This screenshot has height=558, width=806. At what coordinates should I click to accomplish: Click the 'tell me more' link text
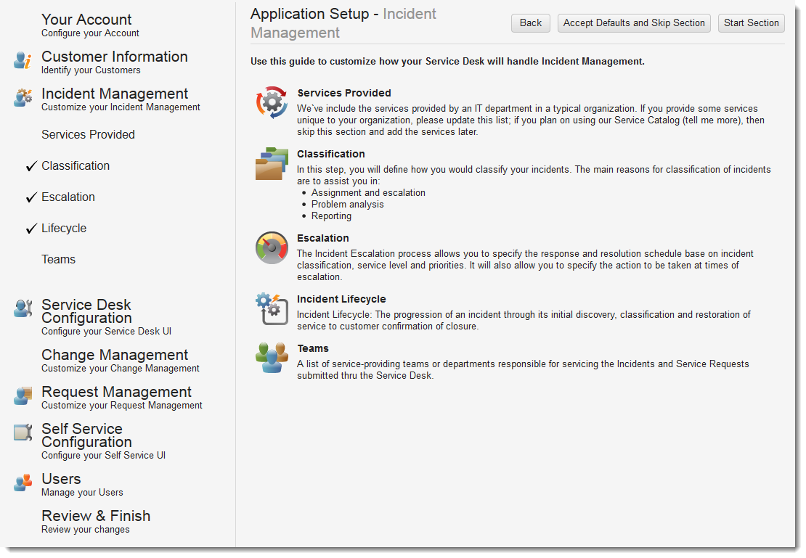click(x=712, y=120)
